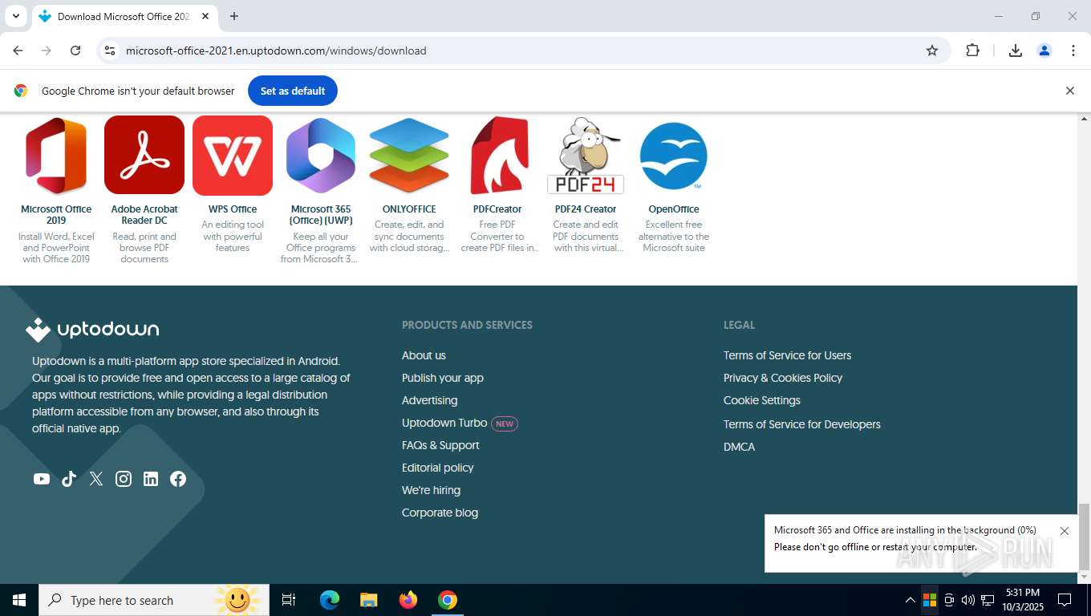Go back to the previous page
The width and height of the screenshot is (1091, 616).
coord(18,51)
